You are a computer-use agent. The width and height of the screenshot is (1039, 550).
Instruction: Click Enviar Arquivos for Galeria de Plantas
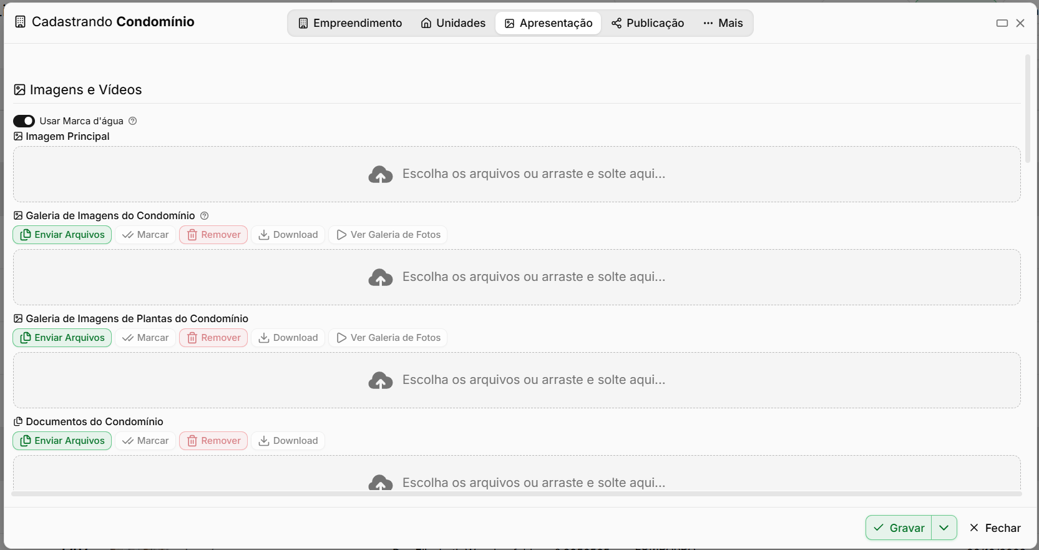click(x=62, y=338)
